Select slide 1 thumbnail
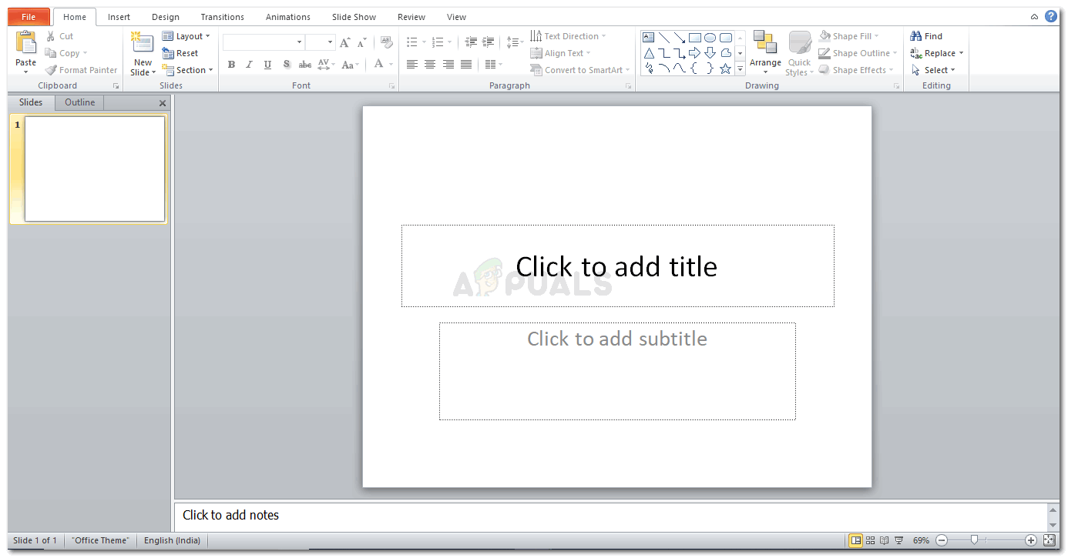The image size is (1068, 558). 95,169
